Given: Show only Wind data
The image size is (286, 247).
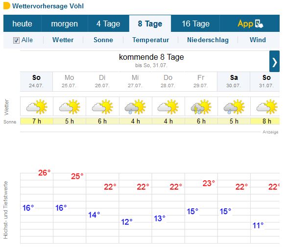Looking at the screenshot, I should click(x=258, y=40).
